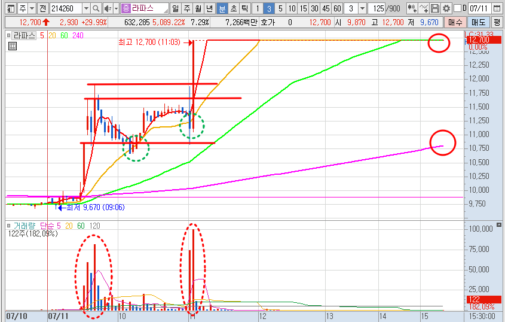
Task: Switch to yearly 년 chart period
Action: pos(210,8)
